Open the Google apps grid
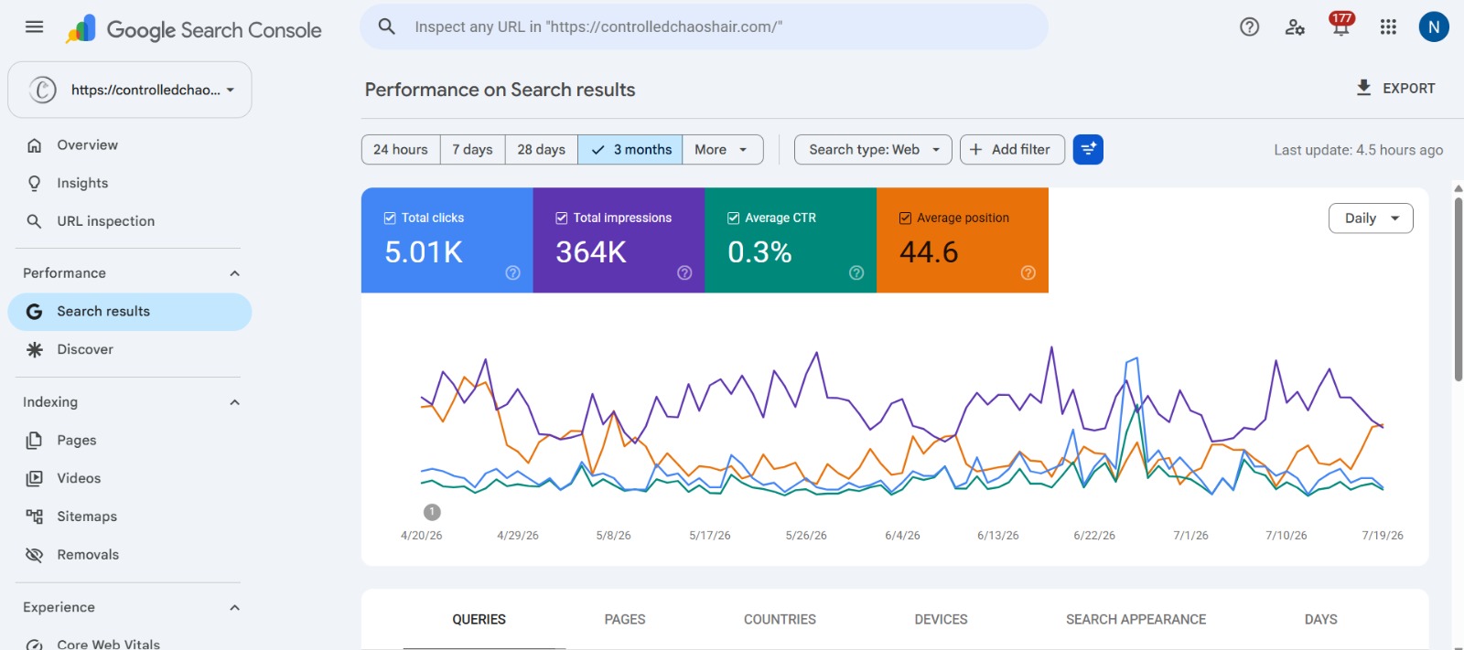This screenshot has height=650, width=1464. (x=1388, y=27)
